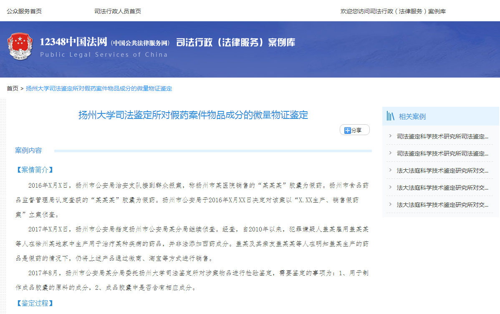Click the chevron before the first 司法鉴定科学技术研究所 case
Image resolution: width=500 pixels, height=314 pixels.
pyautogui.click(x=390, y=136)
